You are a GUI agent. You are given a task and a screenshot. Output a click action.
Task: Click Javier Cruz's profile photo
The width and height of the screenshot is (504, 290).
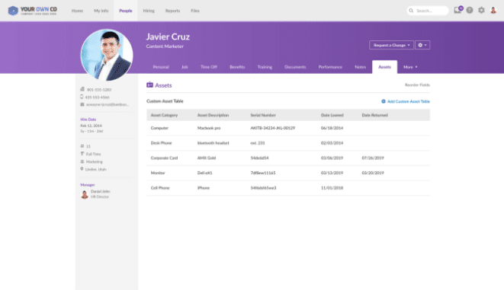107,55
